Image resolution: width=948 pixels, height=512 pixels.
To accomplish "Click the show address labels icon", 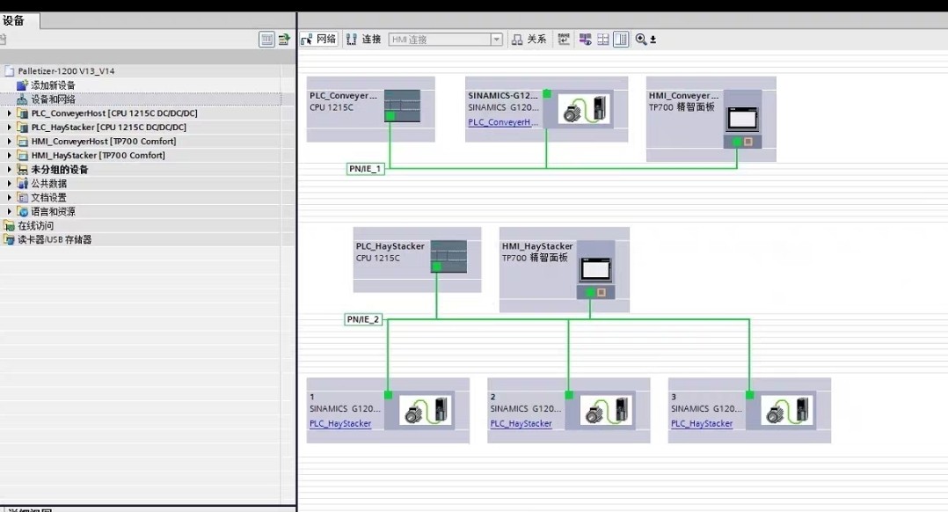I will 564,40.
